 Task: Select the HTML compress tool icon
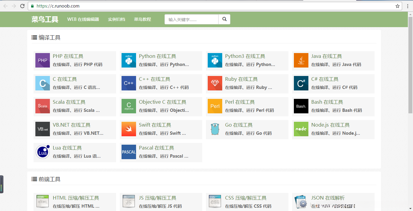click(x=43, y=202)
